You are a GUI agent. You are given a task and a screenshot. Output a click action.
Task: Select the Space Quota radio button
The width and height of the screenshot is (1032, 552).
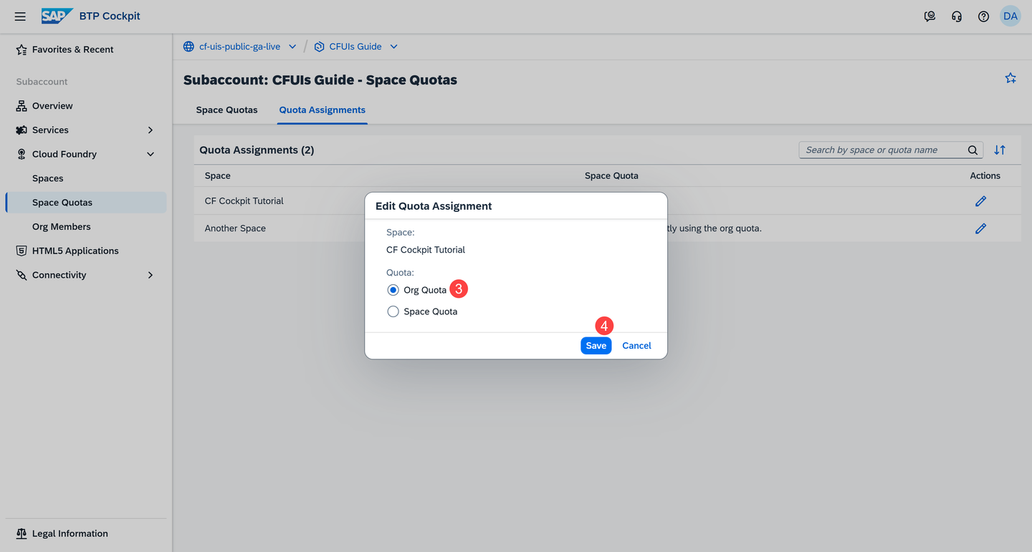click(393, 311)
